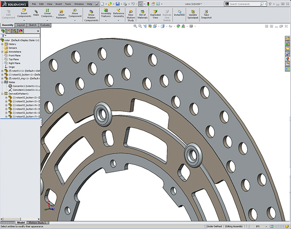Switch to the Sketch tab

click(32, 25)
